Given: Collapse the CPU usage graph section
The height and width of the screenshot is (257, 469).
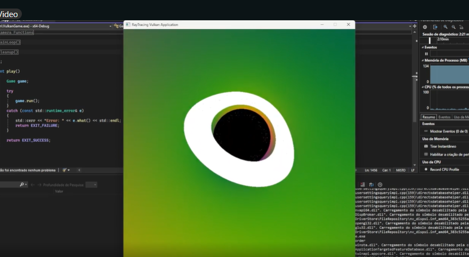Looking at the screenshot, I should pos(423,87).
